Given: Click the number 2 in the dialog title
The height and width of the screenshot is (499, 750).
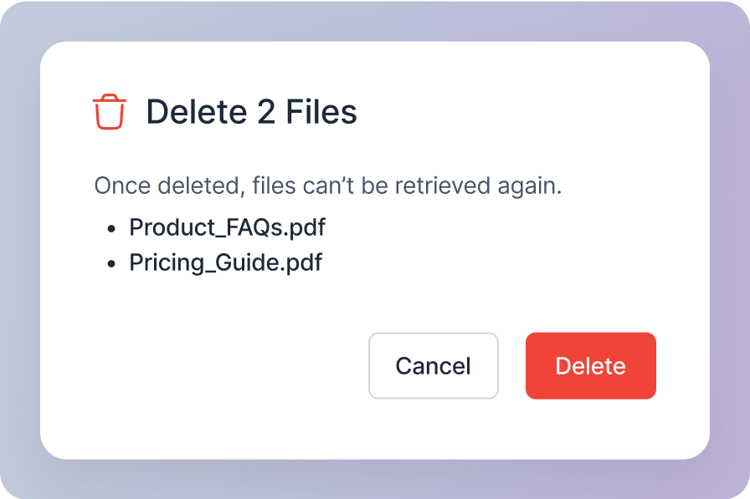Looking at the screenshot, I should 266,112.
